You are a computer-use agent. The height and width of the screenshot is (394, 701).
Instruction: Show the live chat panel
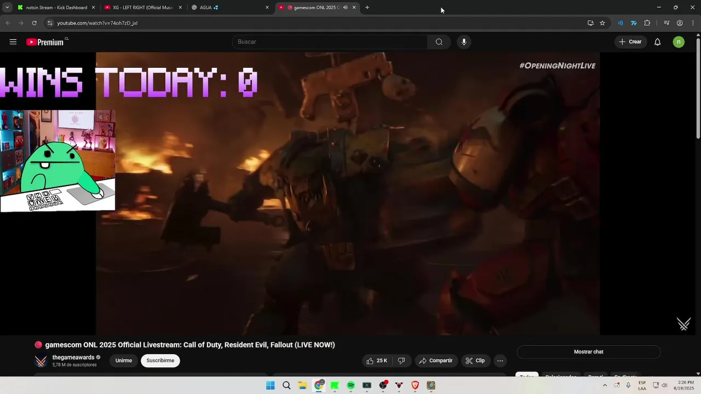589,352
